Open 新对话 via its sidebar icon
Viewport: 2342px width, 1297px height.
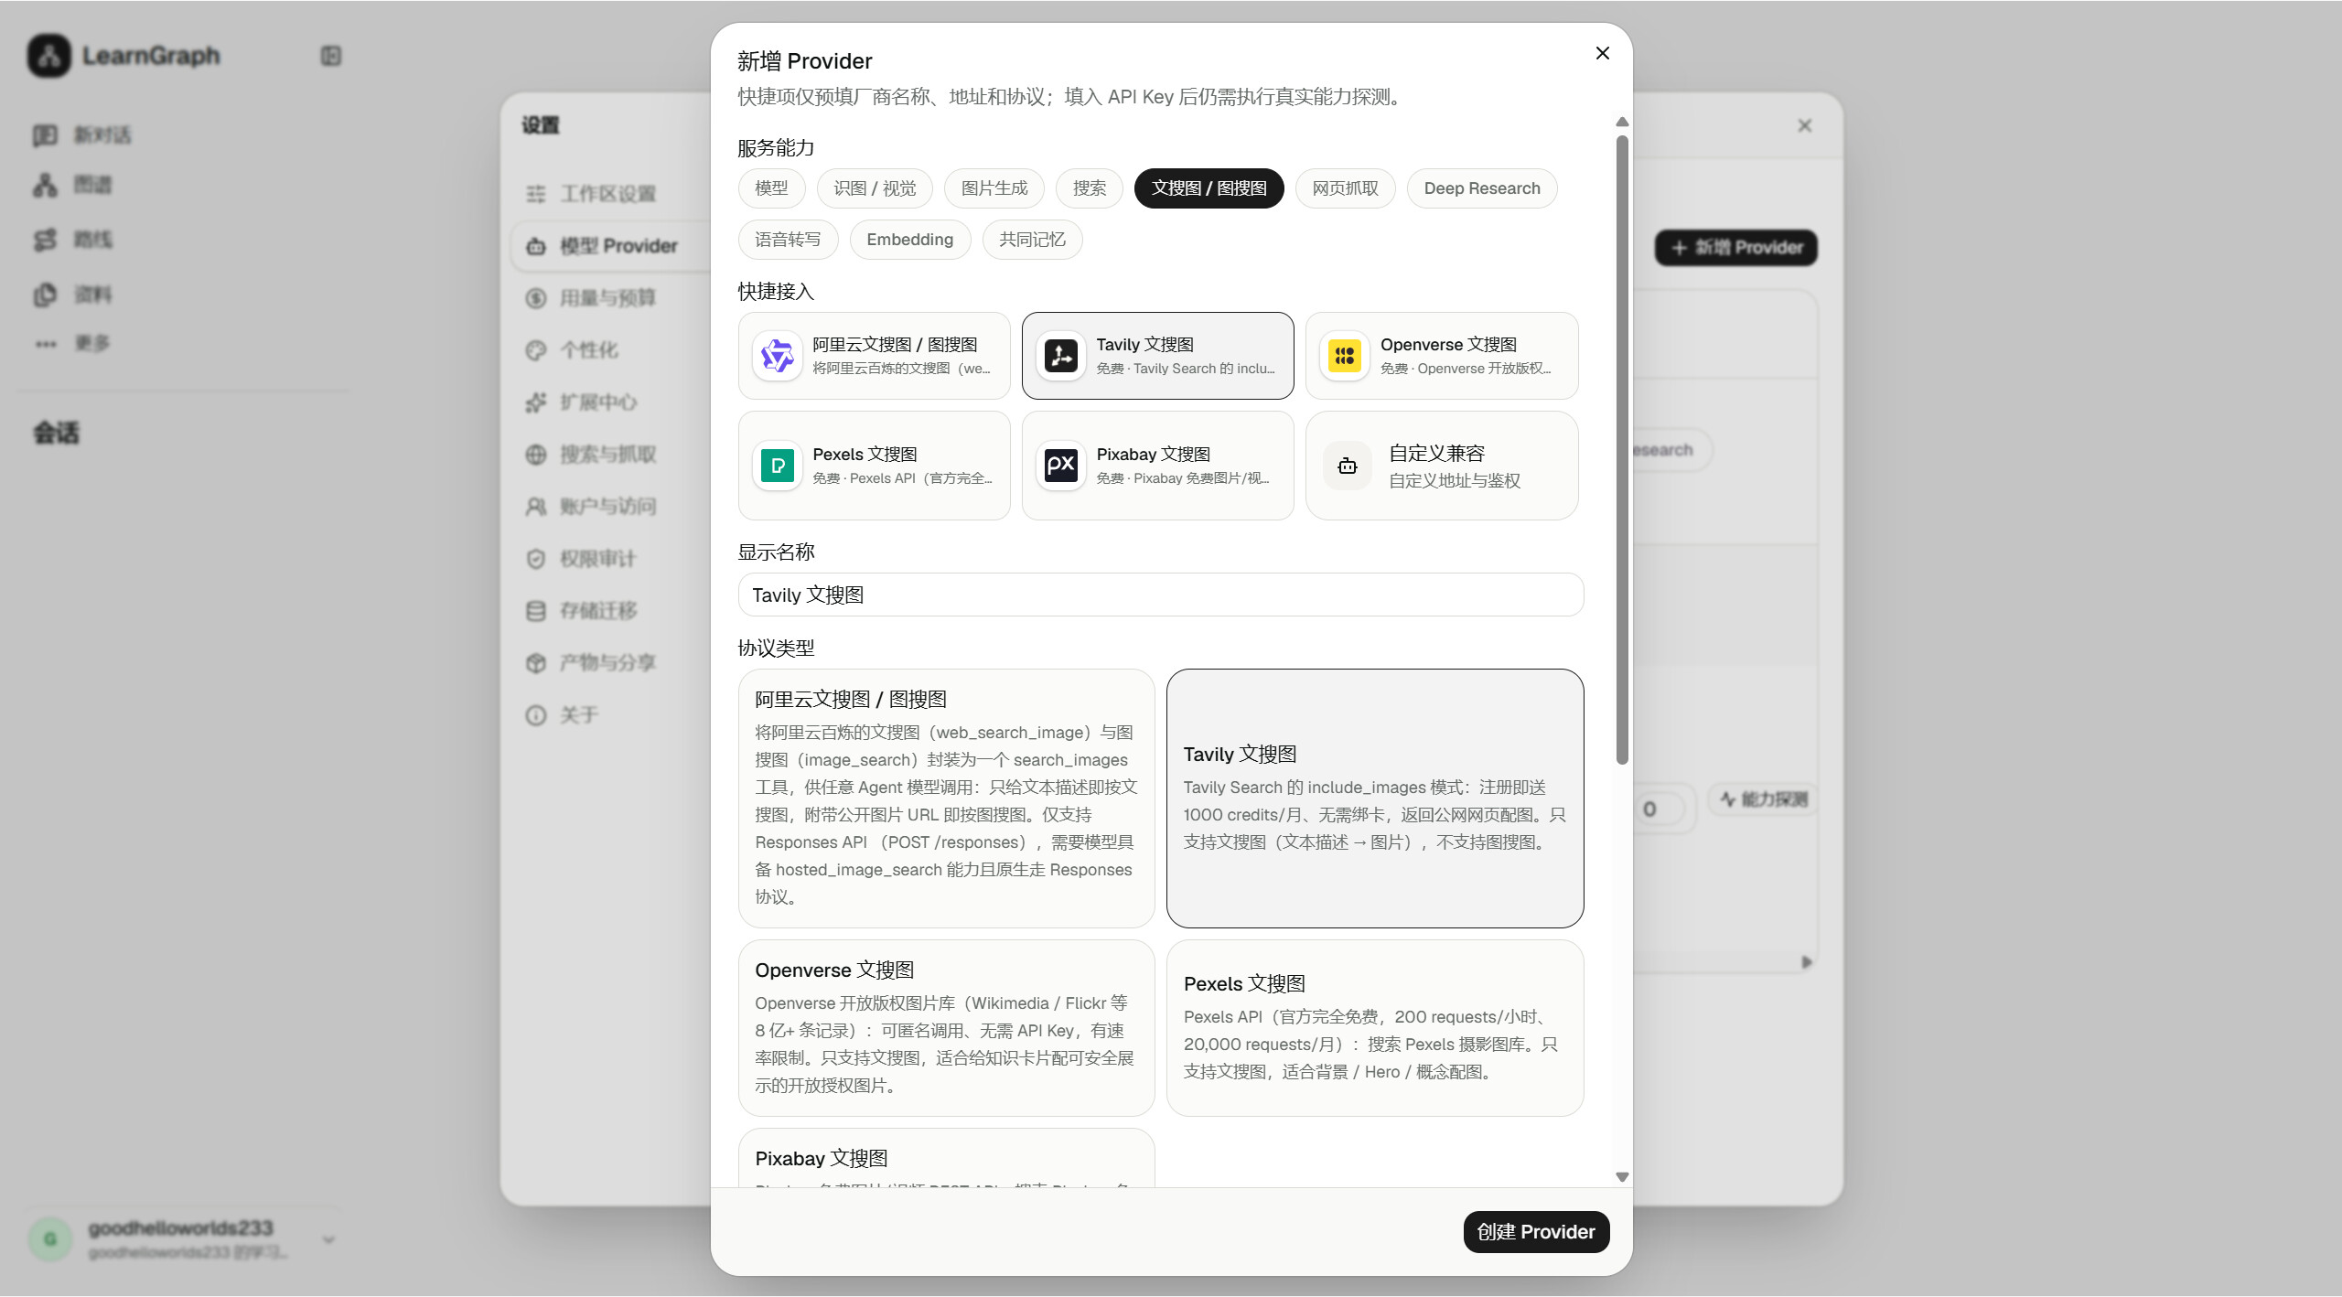click(x=45, y=135)
